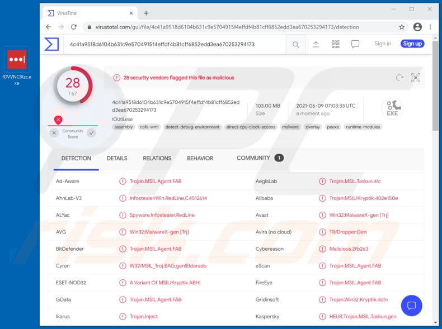This screenshot has width=442, height=329.
Task: Click the upload file icon
Action: tap(316, 44)
